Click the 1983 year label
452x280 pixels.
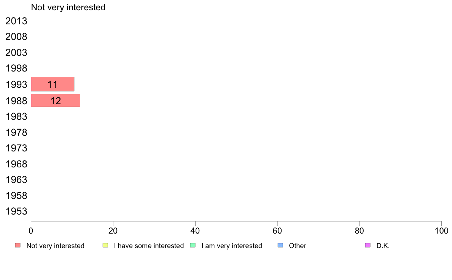[x=16, y=116]
